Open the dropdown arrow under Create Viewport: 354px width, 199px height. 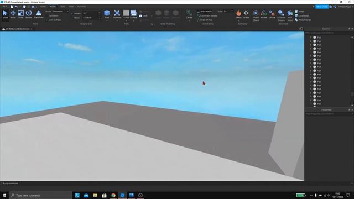[x=189, y=20]
